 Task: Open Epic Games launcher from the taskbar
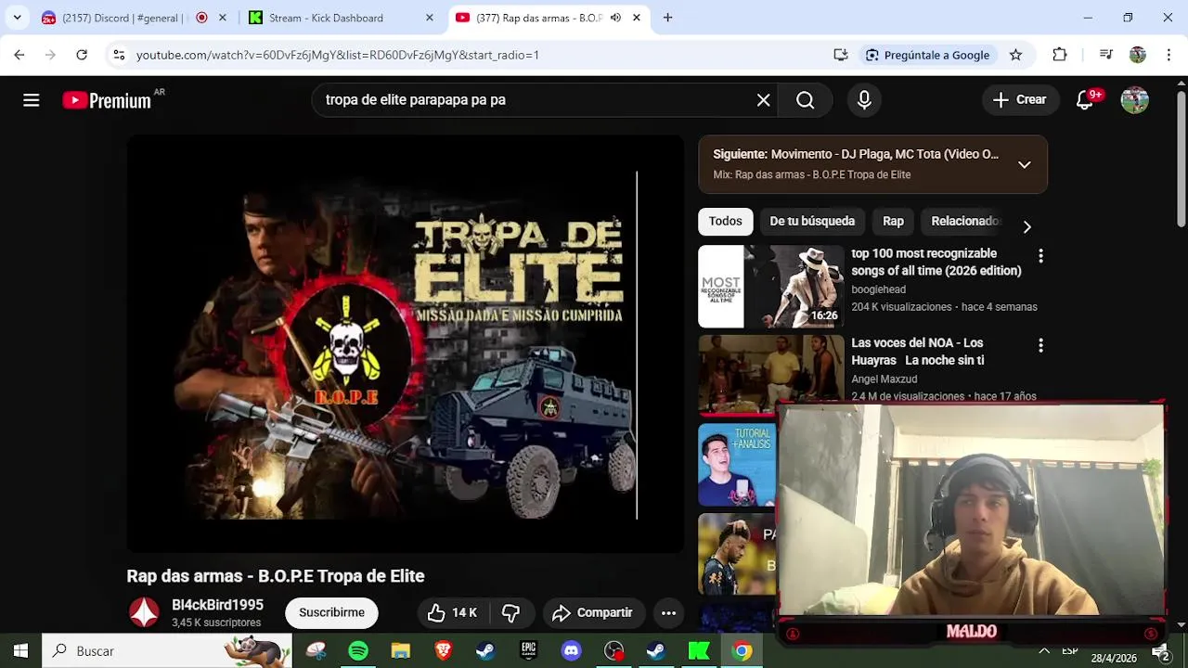[x=528, y=650]
